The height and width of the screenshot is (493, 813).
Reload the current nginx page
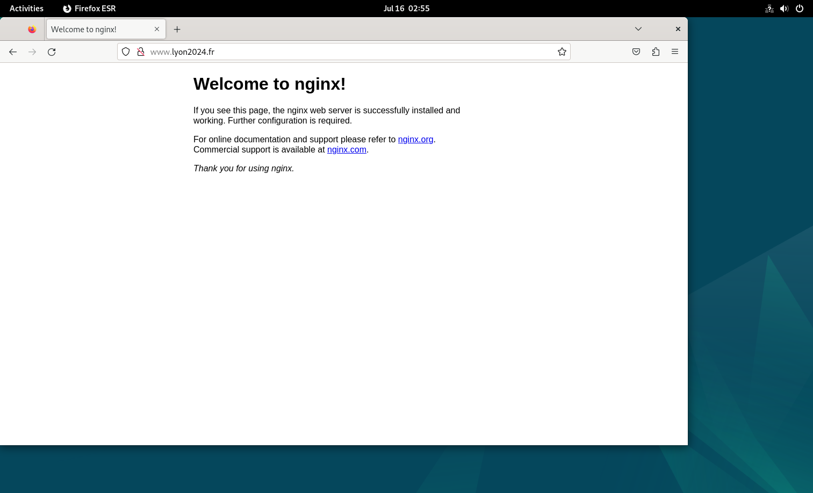(52, 52)
